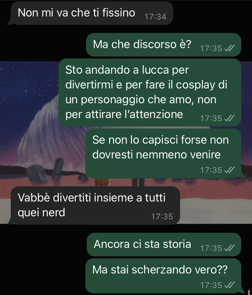Tap the read ticks on "Ancora ci sta storia"

[229, 248]
